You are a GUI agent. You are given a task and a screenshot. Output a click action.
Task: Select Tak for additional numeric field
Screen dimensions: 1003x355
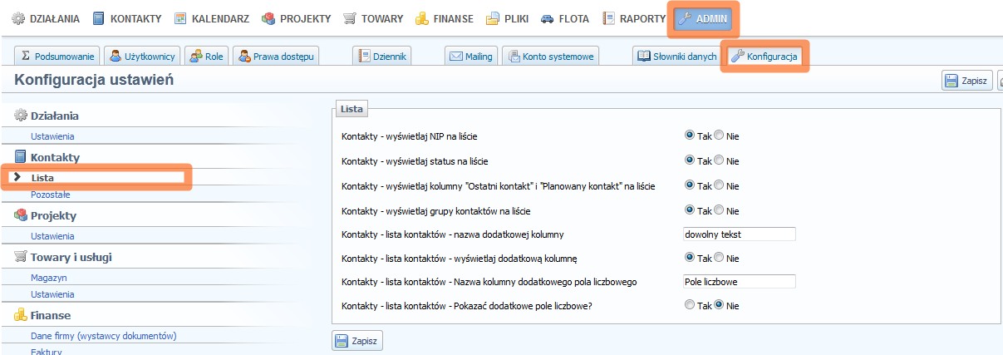click(x=689, y=305)
